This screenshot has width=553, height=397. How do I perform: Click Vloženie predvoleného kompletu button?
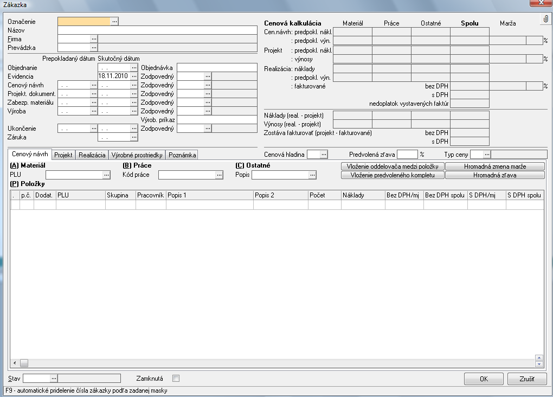pyautogui.click(x=393, y=175)
